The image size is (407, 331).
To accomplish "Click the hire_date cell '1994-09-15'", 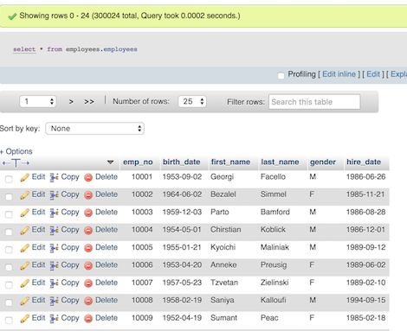I will click(x=365, y=300).
